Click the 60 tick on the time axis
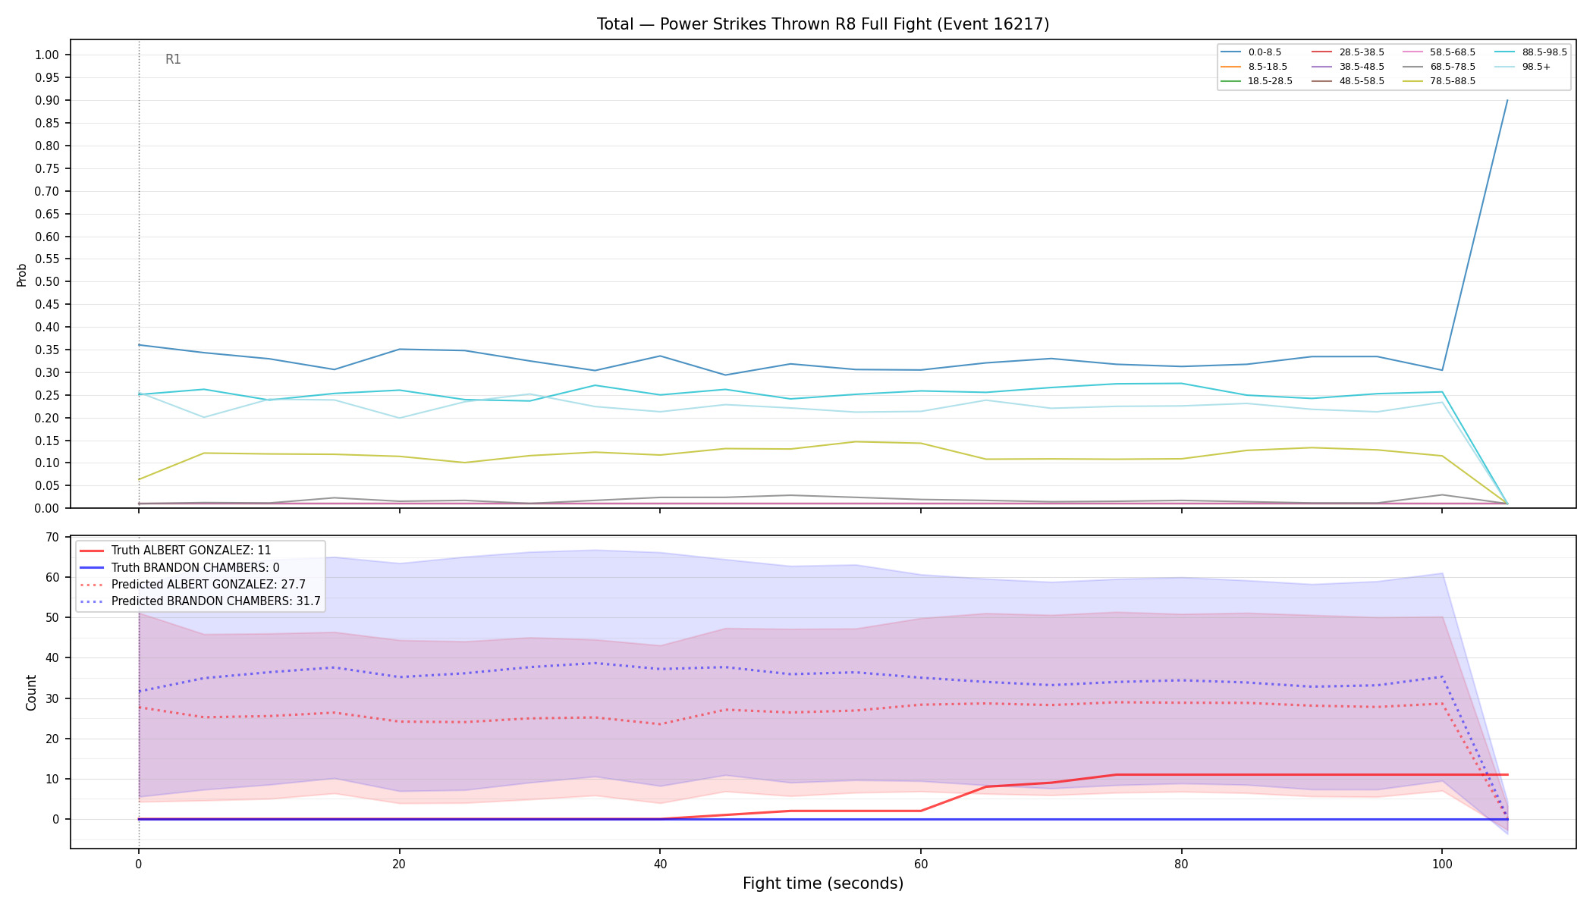 click(921, 863)
